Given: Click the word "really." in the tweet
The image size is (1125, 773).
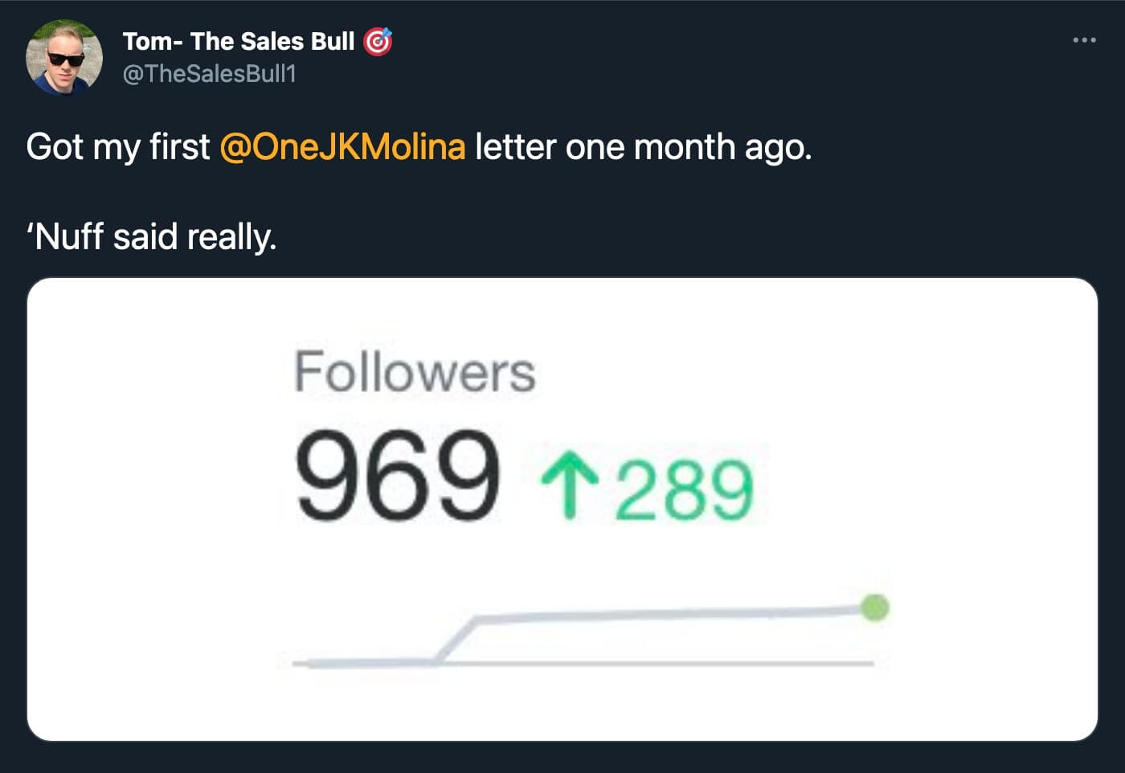Looking at the screenshot, I should pos(231,237).
